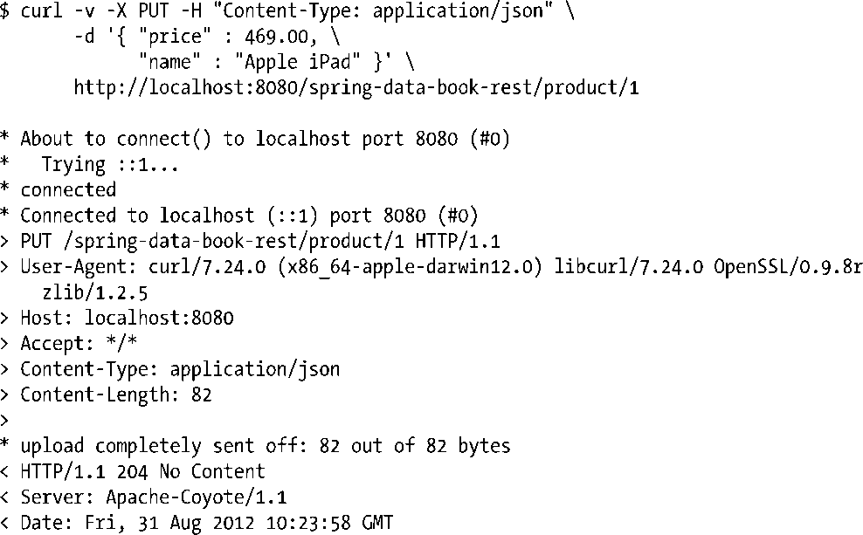Click the "Content-Length: 82" header line

[116, 394]
